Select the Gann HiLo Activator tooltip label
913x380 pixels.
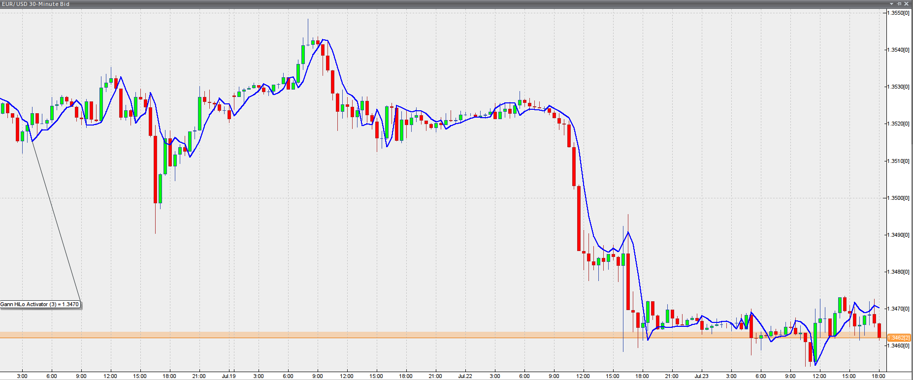pyautogui.click(x=39, y=304)
